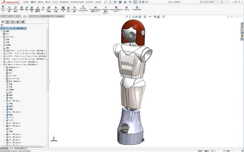Image resolution: width=244 pixels, height=152 pixels.
Task: Click the SOLIDWORKS command search field
Action: point(212,2)
